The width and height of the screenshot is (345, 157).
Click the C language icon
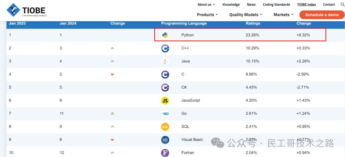(165, 74)
